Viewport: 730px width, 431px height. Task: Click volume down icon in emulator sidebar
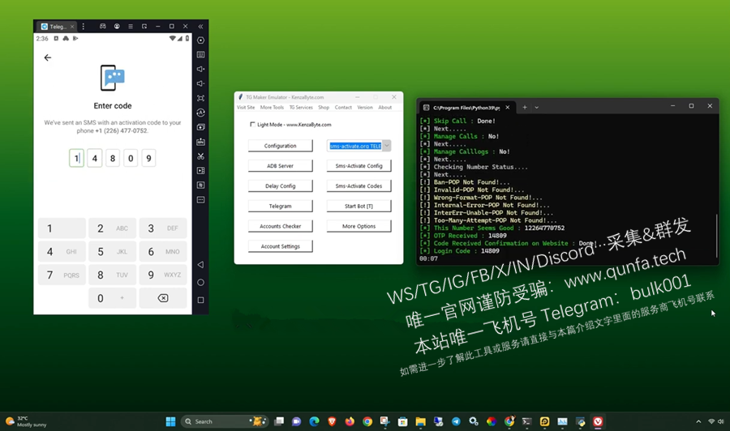(x=200, y=83)
